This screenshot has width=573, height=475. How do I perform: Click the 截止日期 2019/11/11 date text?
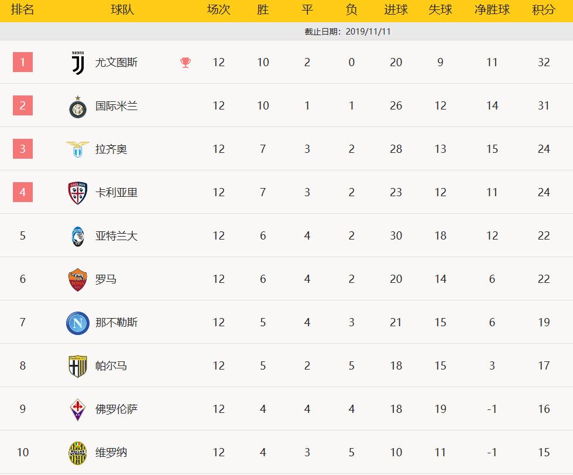[348, 32]
